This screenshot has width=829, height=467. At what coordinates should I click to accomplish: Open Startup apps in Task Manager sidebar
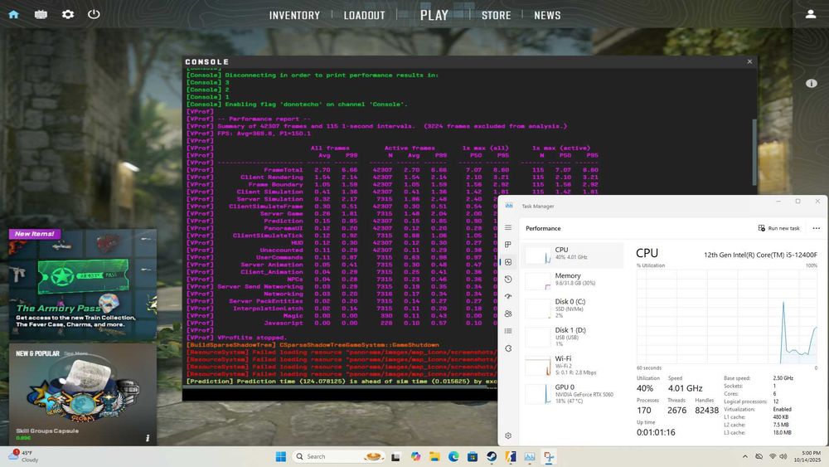[508, 297]
